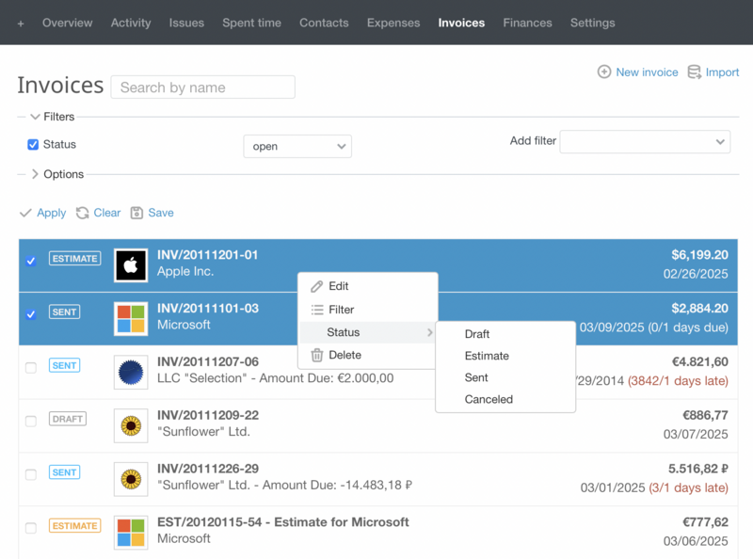Click the Import database icon
The height and width of the screenshot is (559, 753).
coord(695,72)
